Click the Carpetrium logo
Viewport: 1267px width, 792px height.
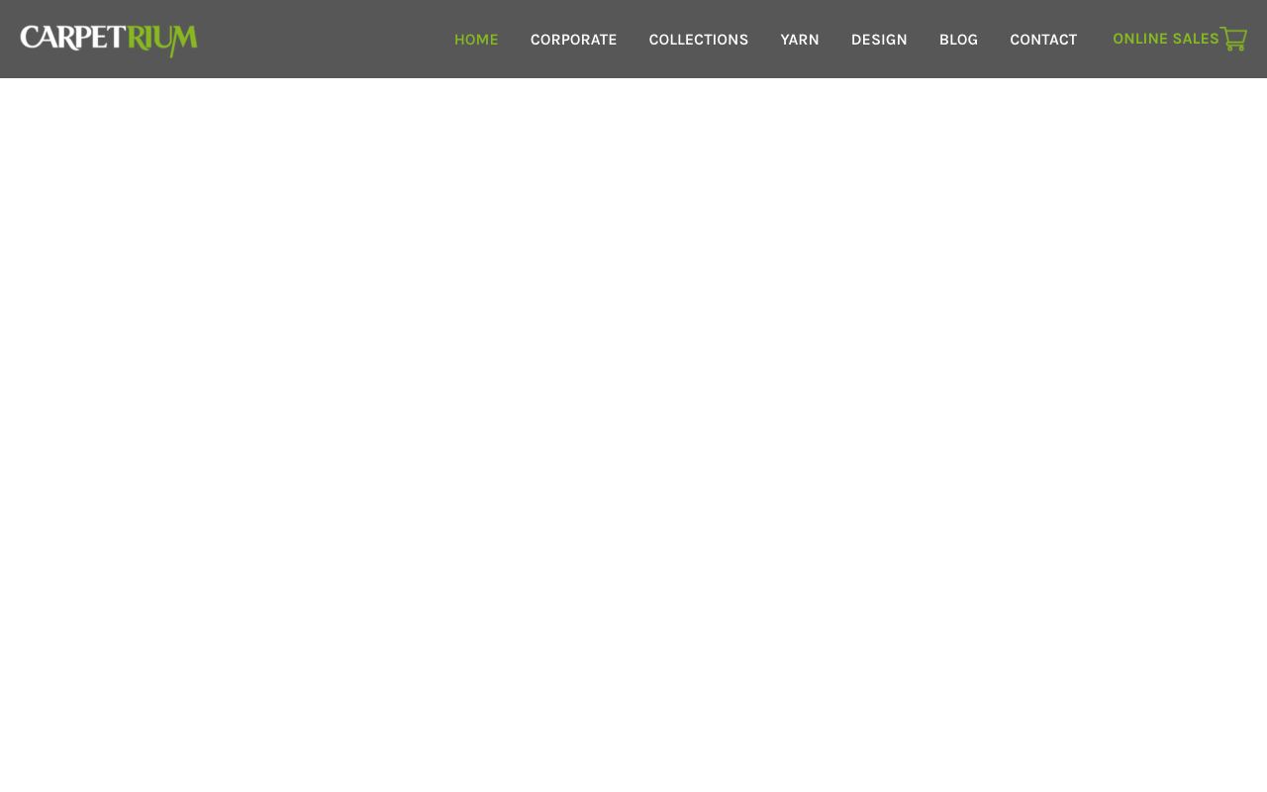(x=109, y=40)
